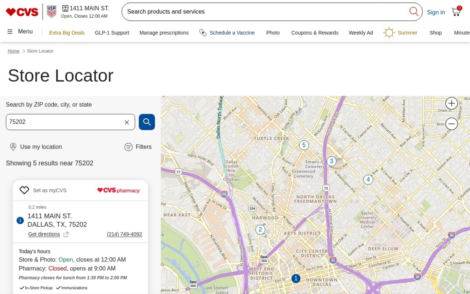Click the magnifier icon in the product search bar
470x294 pixels.
414,11
